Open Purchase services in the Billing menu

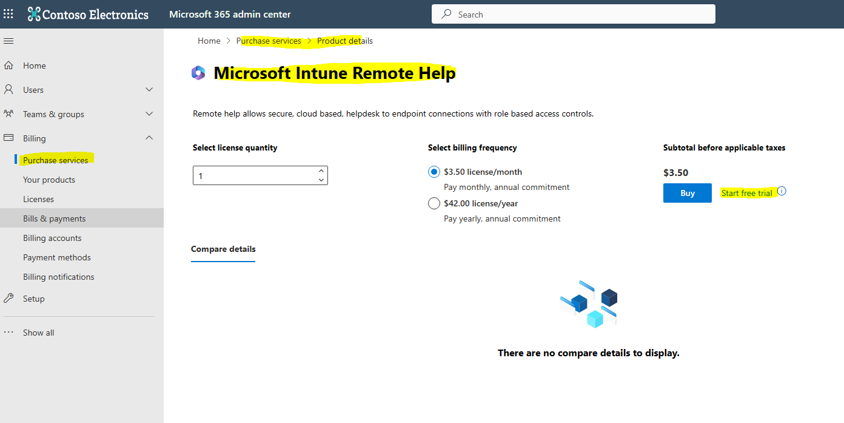(56, 160)
